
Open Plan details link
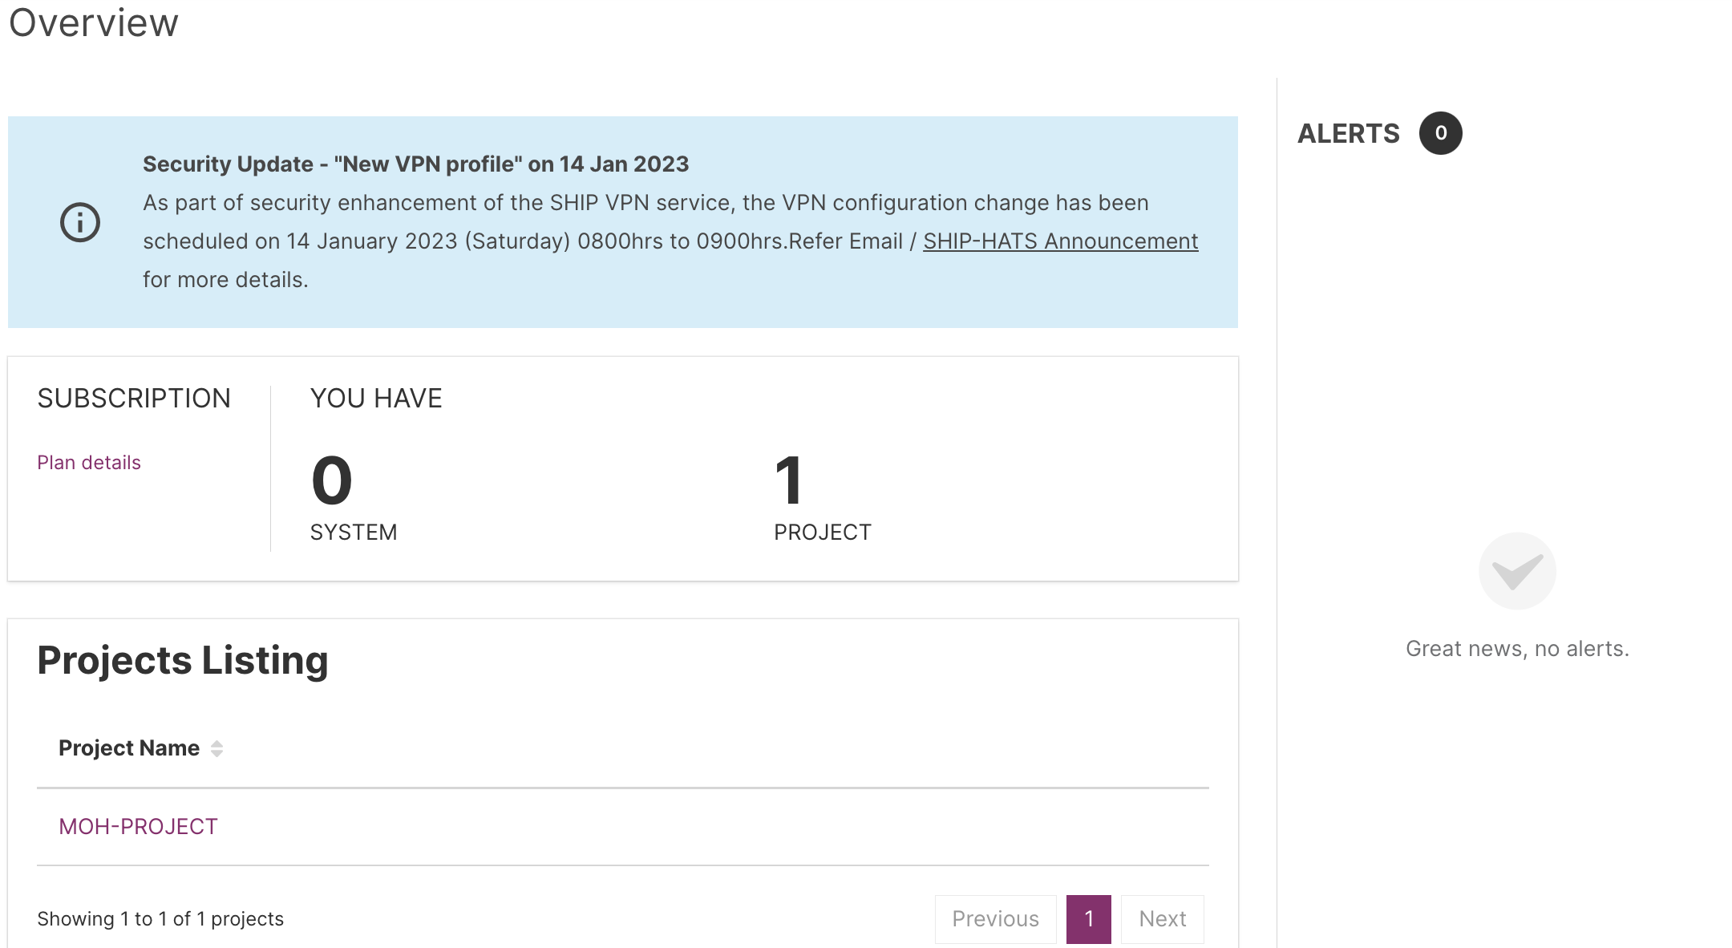[89, 463]
